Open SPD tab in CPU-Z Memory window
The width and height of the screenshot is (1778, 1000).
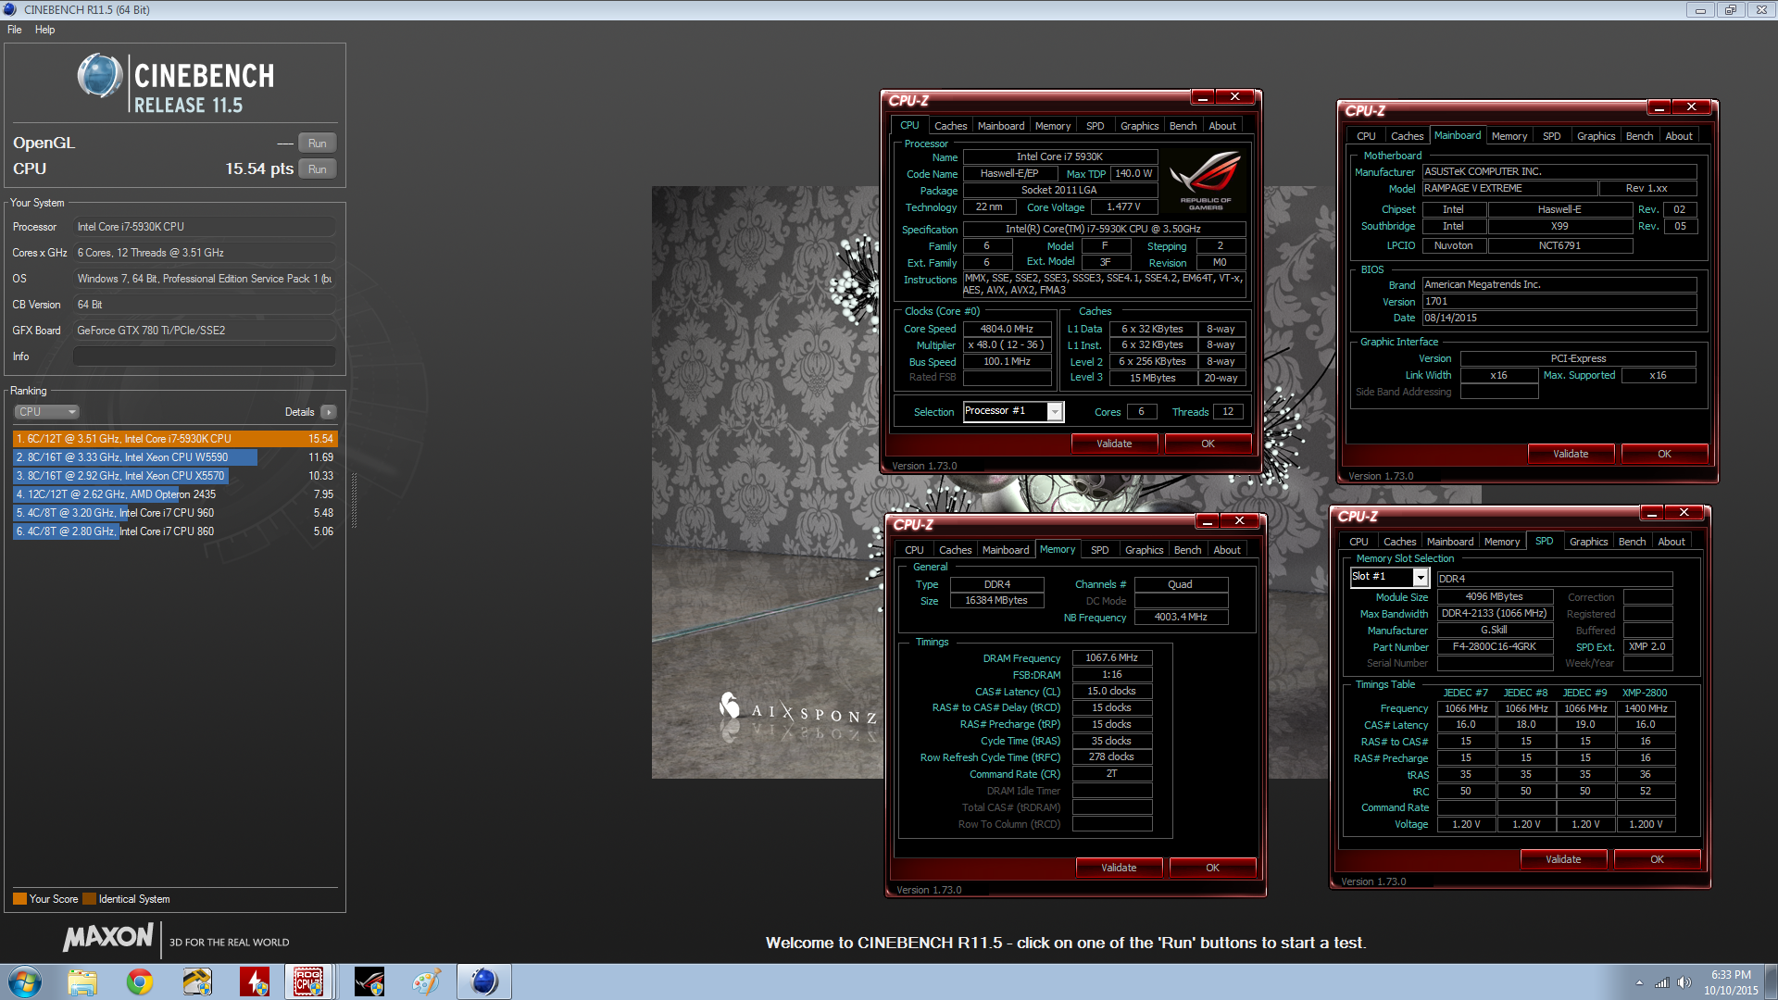click(x=1099, y=550)
